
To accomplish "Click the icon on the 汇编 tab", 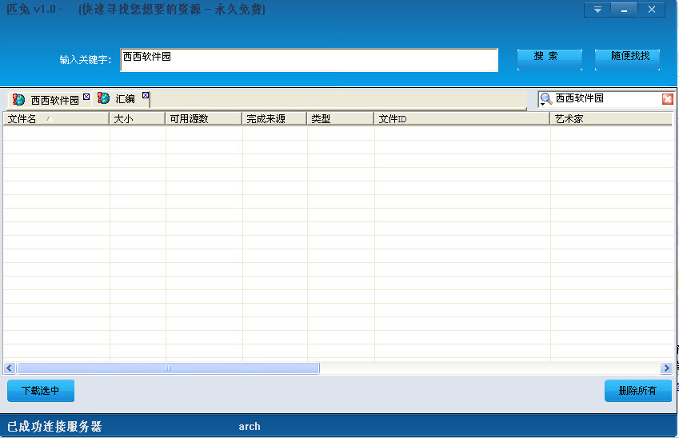I will [103, 98].
